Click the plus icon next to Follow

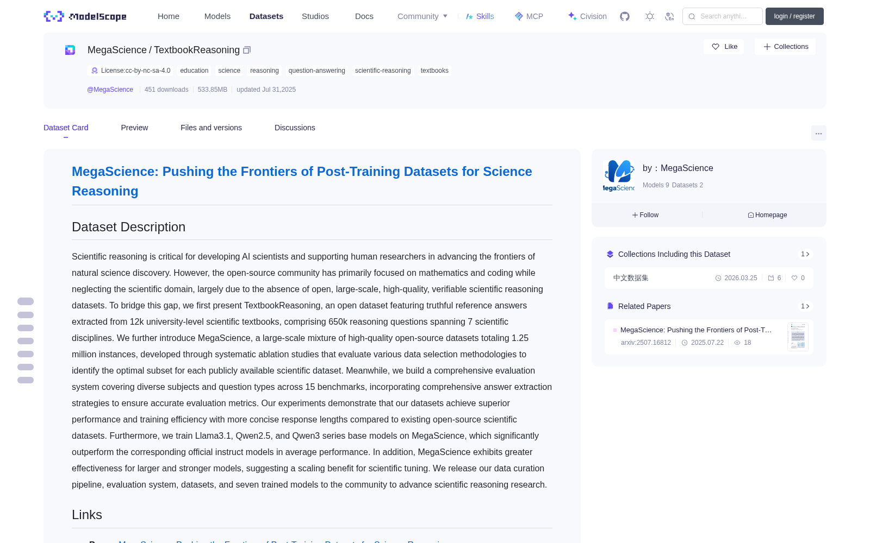click(635, 215)
